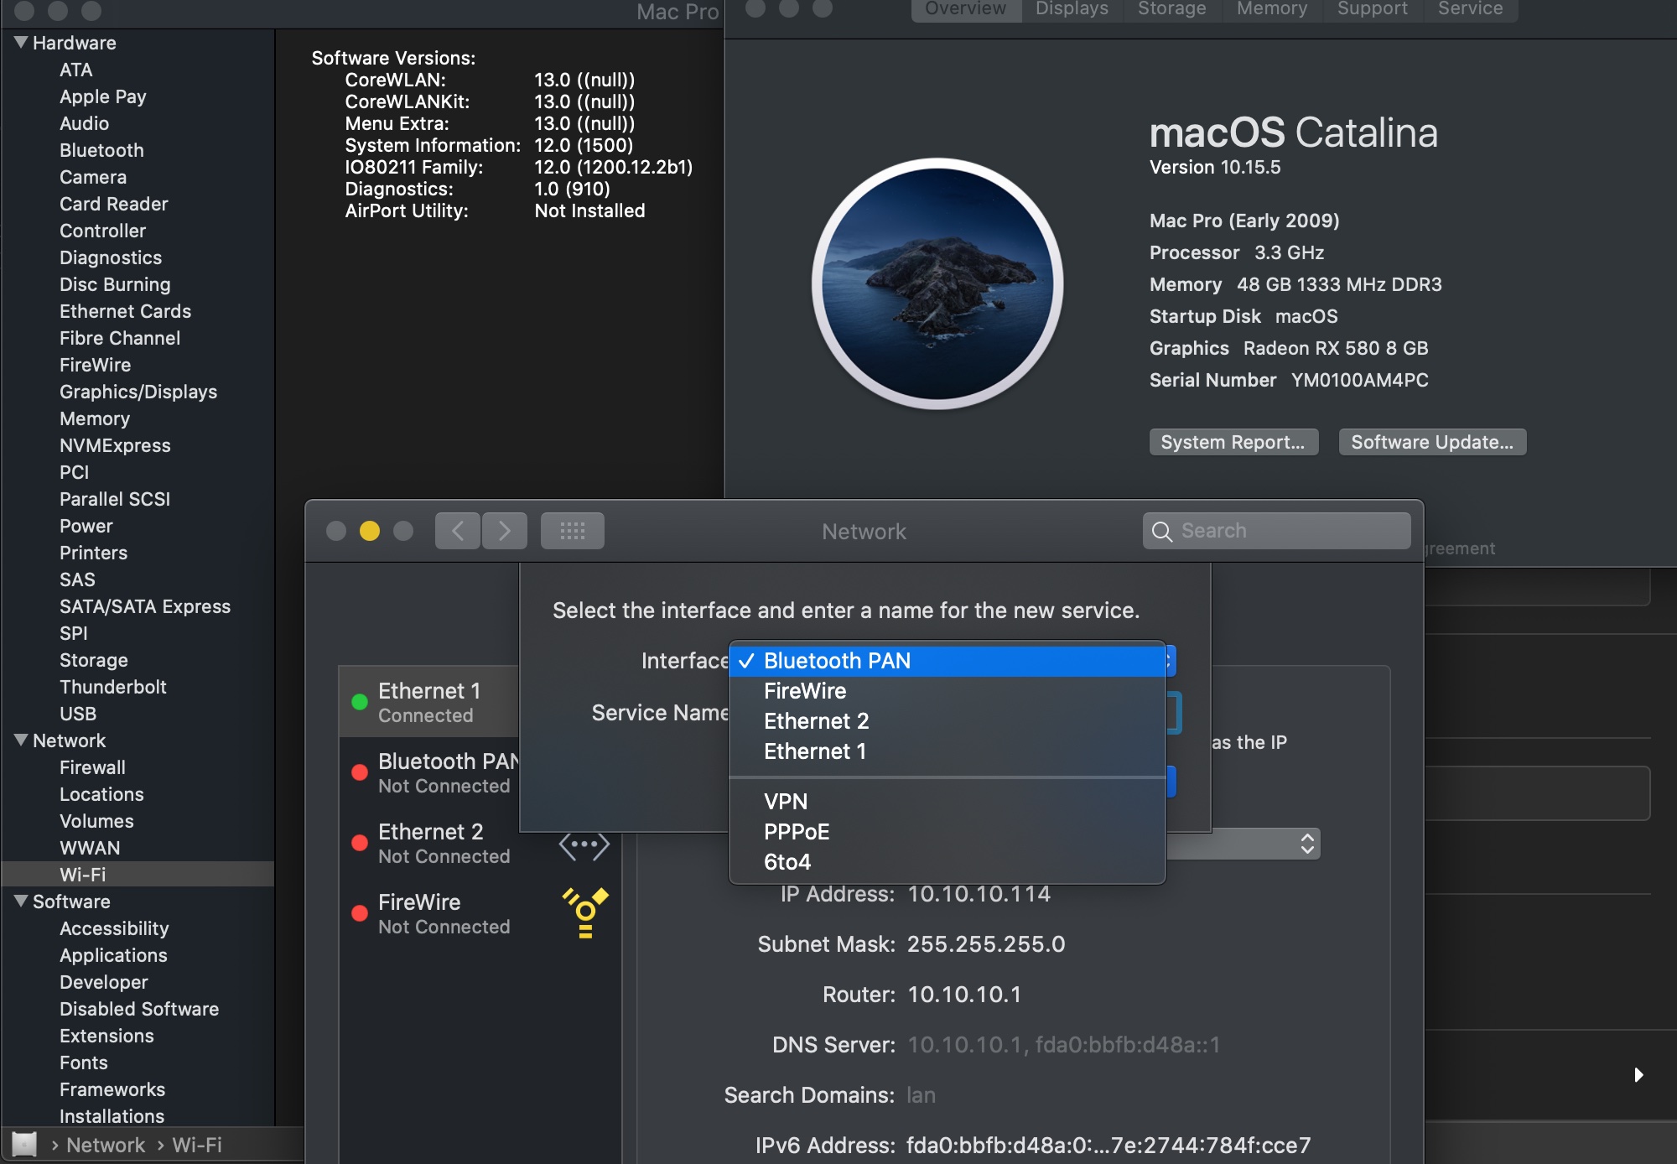Choose FireWire from the Interface menu
The height and width of the screenshot is (1164, 1677).
(948, 691)
